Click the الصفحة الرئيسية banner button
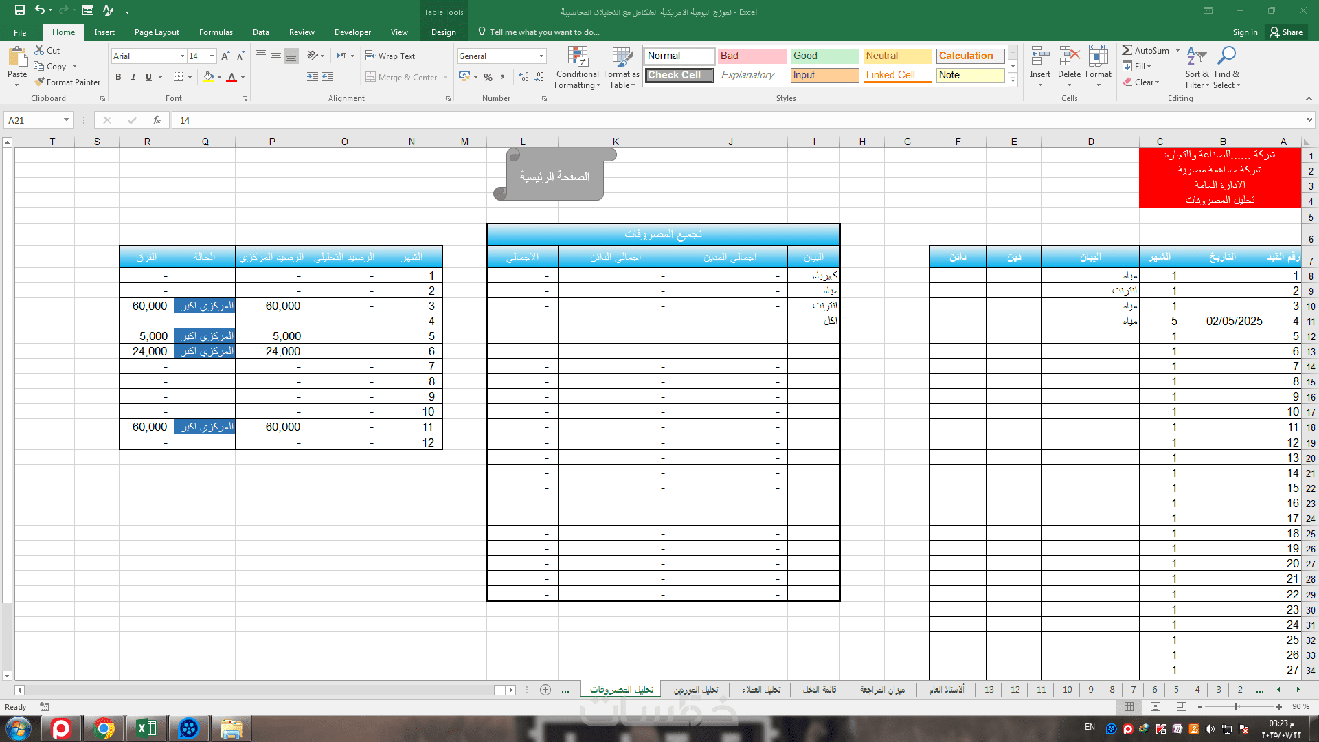The image size is (1319, 742). (x=554, y=177)
